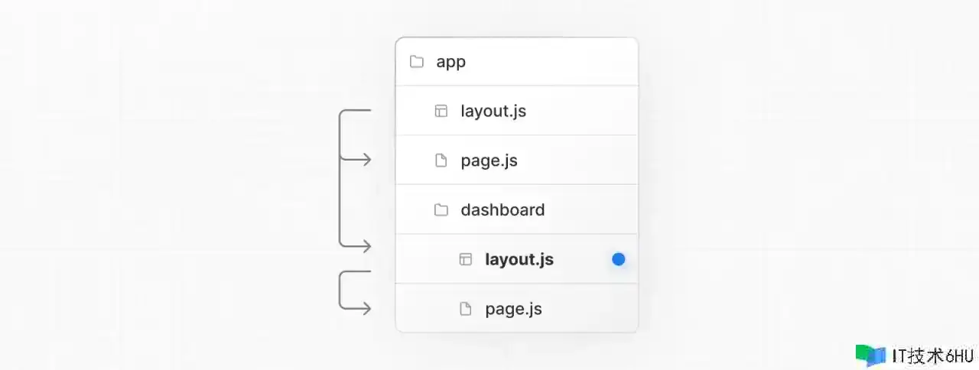Click the layout icon beside top-level layout.js
Screen dimensions: 979x370
(441, 111)
